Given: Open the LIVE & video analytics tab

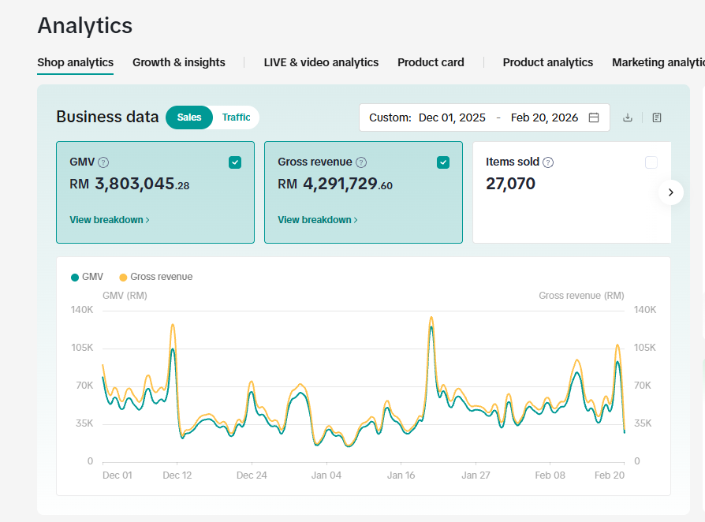Looking at the screenshot, I should click(321, 62).
